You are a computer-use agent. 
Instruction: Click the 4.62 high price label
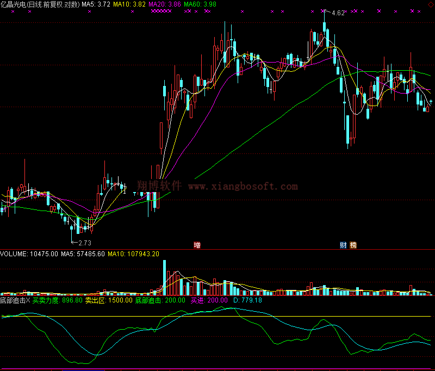click(x=338, y=13)
